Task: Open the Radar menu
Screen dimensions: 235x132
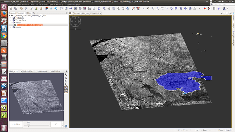Action: click(x=58, y=4)
